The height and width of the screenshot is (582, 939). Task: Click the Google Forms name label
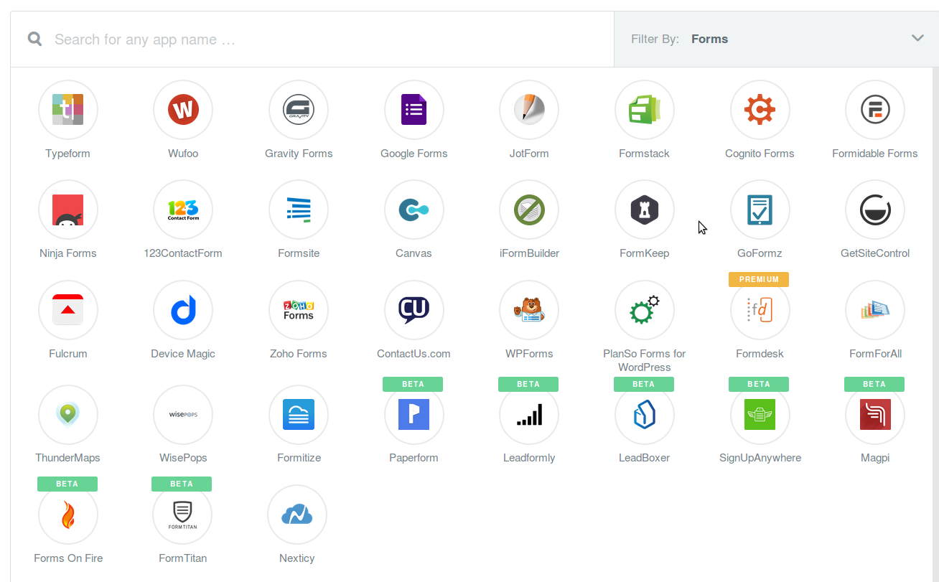[414, 154]
